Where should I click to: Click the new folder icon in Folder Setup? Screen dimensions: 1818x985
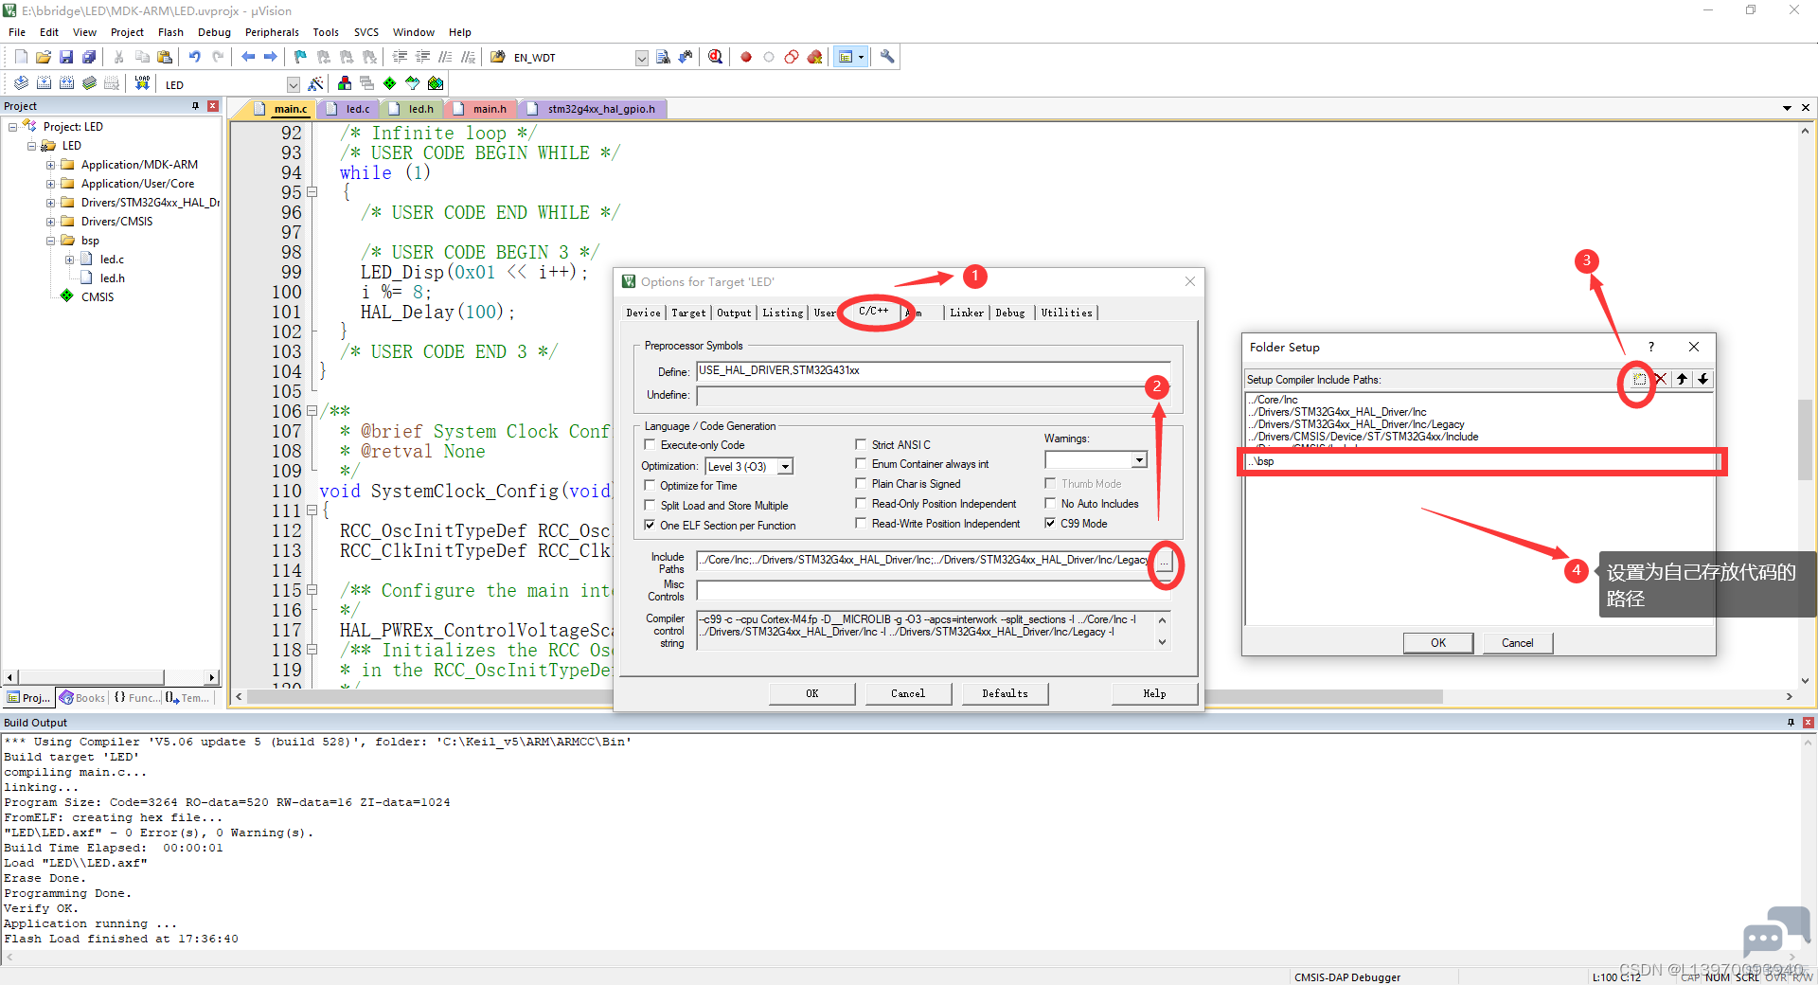1639,379
